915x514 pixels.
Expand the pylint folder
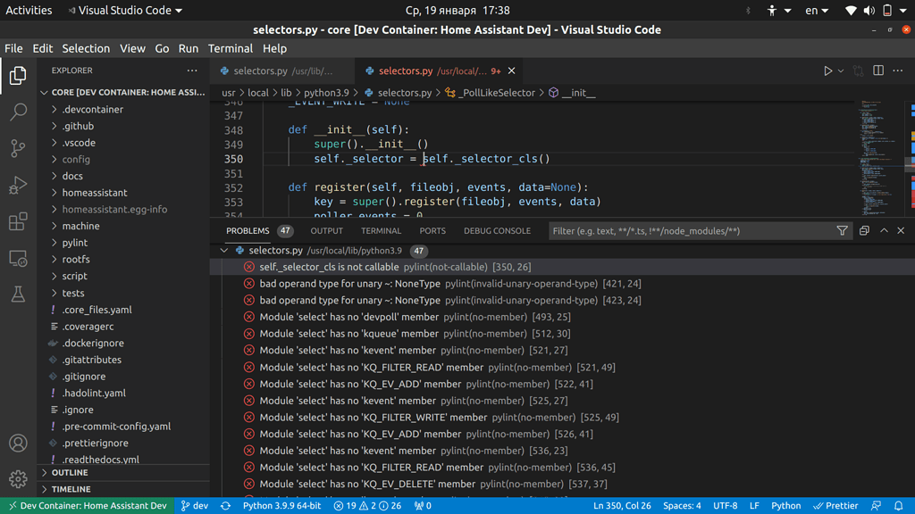(x=122, y=243)
